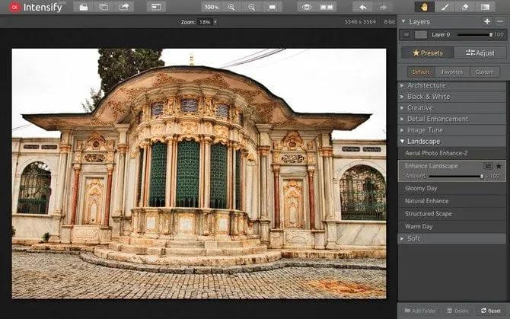510x319 pixels.
Task: Toggle side-by-side compare view
Action: tap(327, 7)
